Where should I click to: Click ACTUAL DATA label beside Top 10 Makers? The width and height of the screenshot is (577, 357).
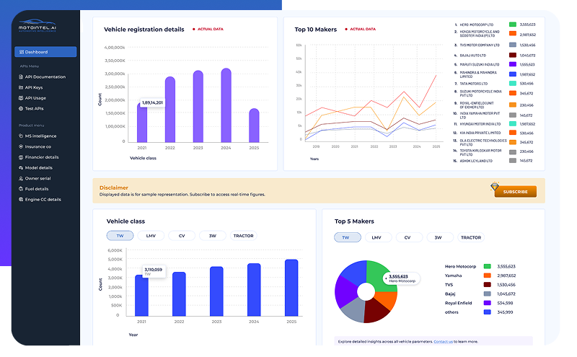tap(363, 29)
